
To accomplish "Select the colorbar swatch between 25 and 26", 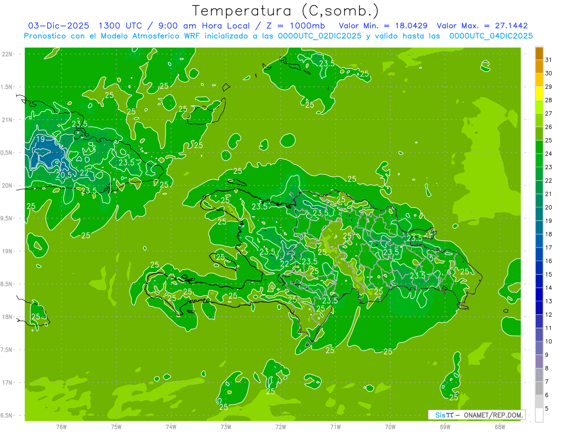I will coord(539,134).
